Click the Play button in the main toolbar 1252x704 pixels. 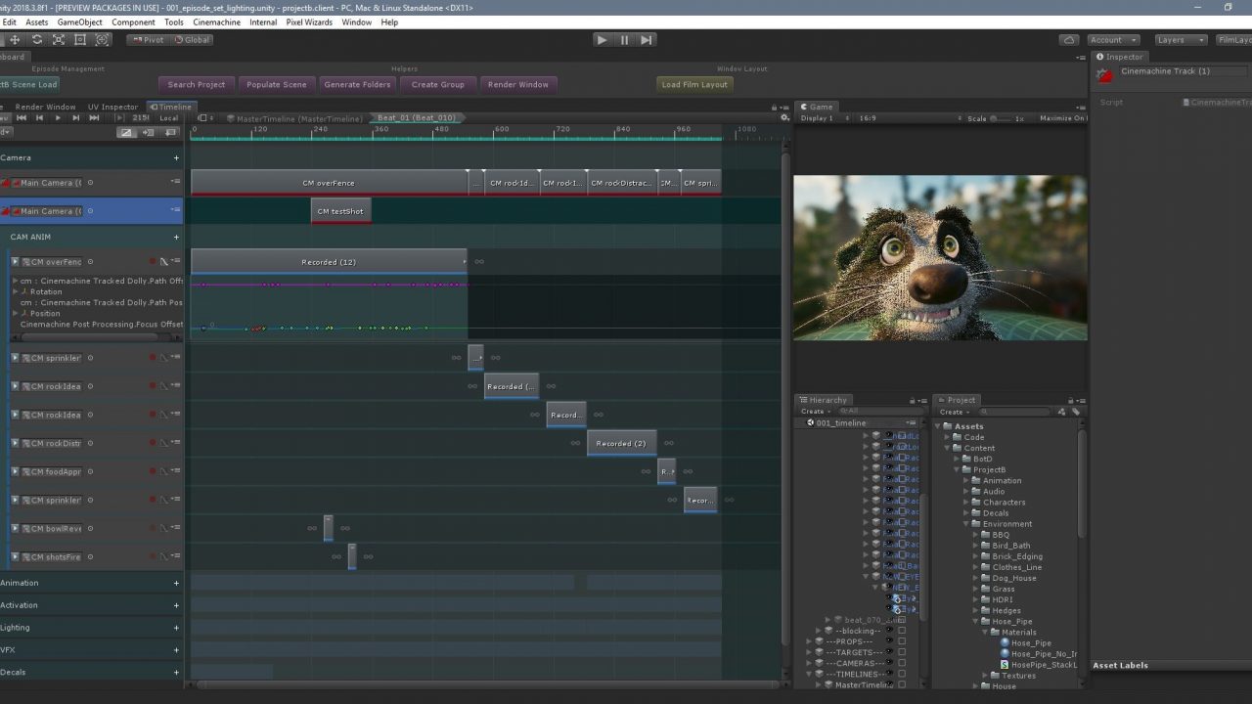pos(602,40)
